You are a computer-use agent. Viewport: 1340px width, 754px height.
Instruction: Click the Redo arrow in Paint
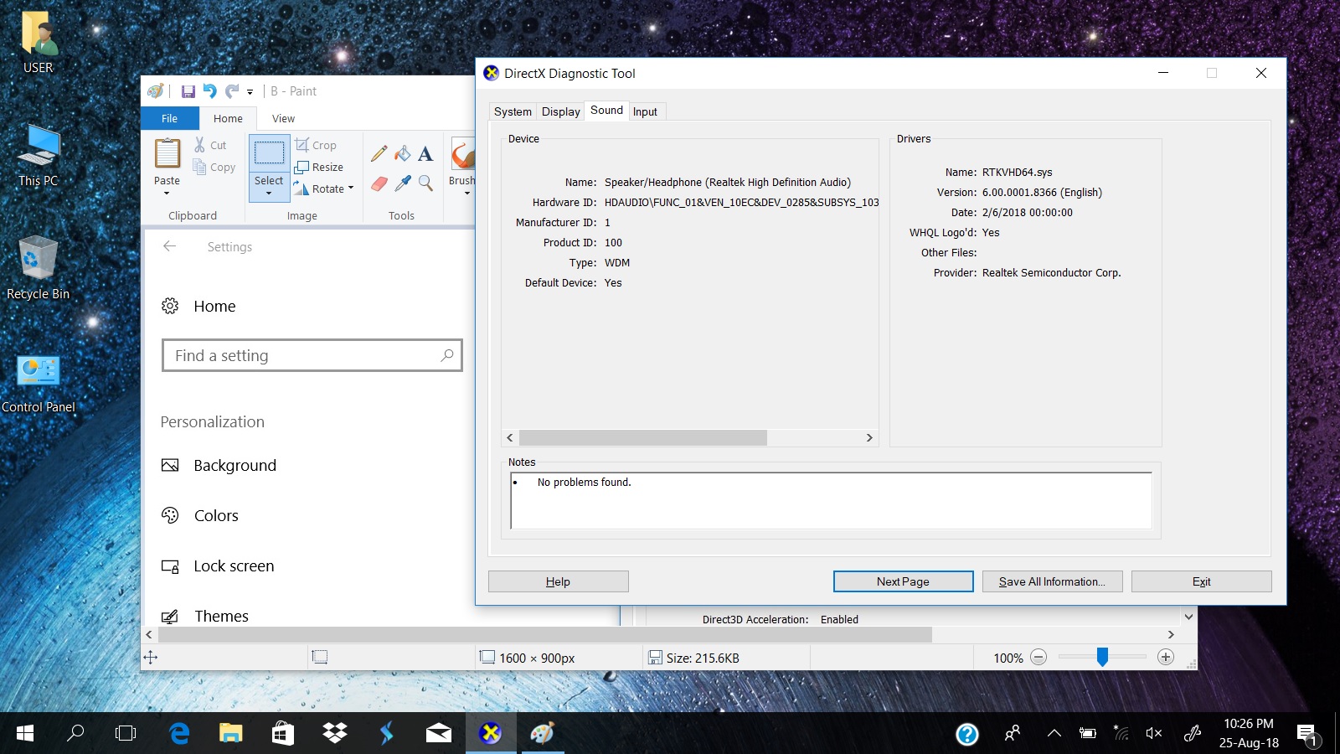click(x=231, y=91)
